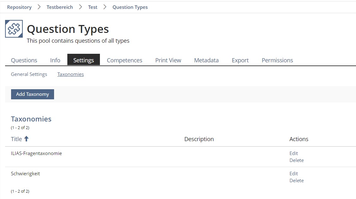This screenshot has width=356, height=199.
Task: Delete the ILIAS-Fragentaxonomie taxonomy
Action: tap(297, 160)
